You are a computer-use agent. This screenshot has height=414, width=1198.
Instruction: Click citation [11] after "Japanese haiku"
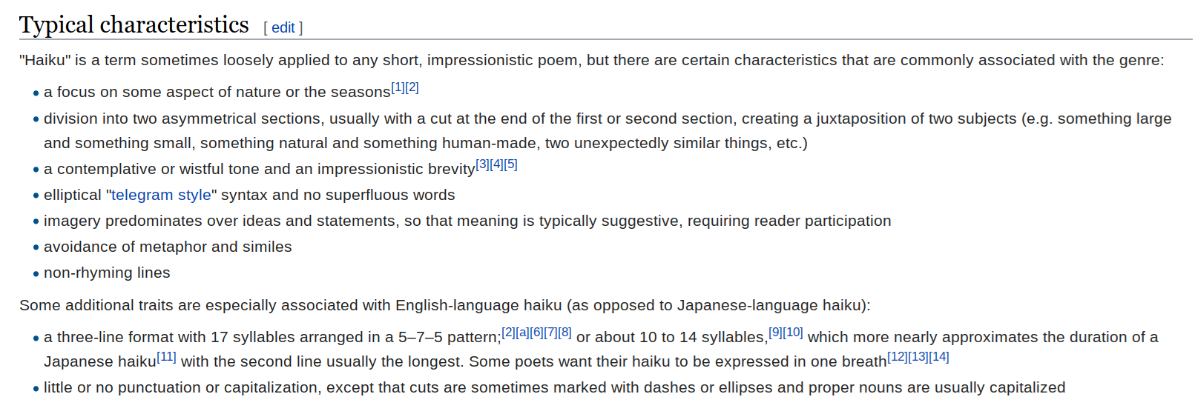coord(167,357)
